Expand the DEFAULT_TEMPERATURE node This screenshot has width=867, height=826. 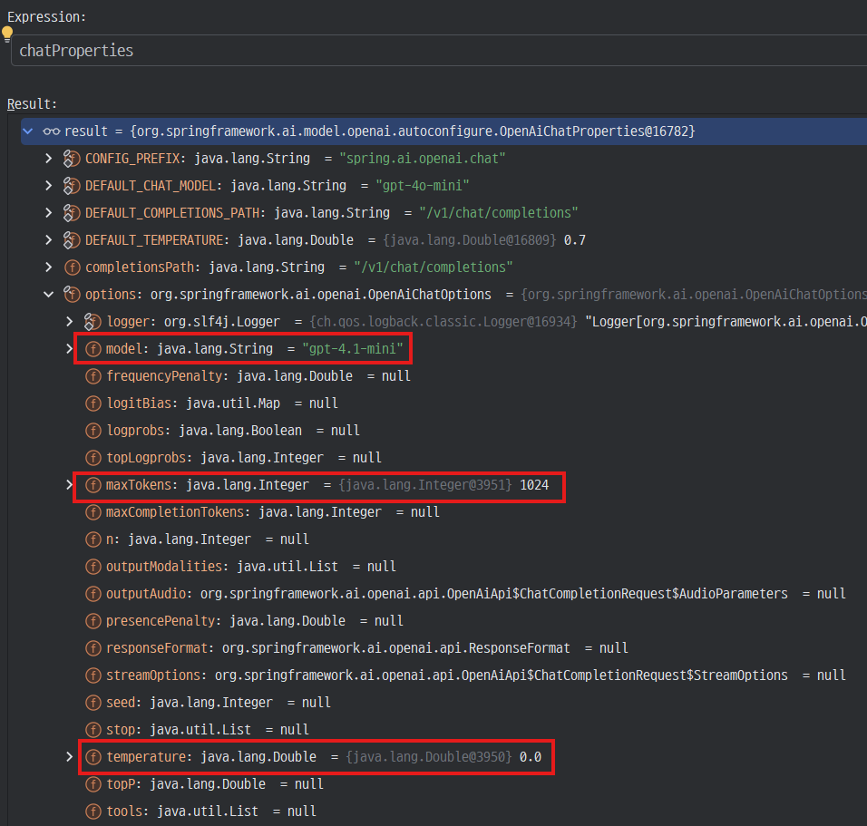49,239
